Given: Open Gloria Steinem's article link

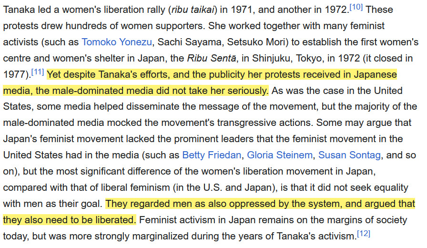Looking at the screenshot, I should point(280,155).
